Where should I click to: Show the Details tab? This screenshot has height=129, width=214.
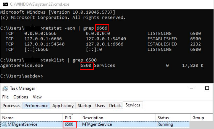[x=115, y=105]
